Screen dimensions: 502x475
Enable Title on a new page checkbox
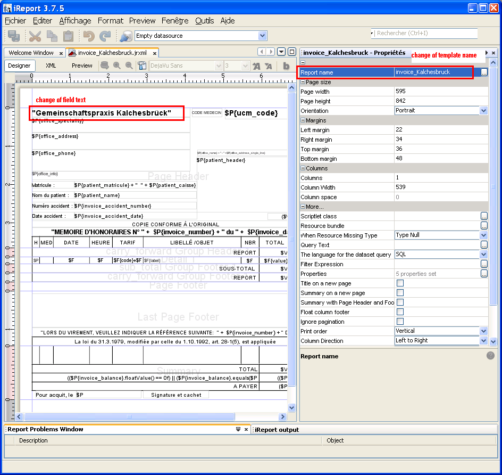[x=400, y=283]
